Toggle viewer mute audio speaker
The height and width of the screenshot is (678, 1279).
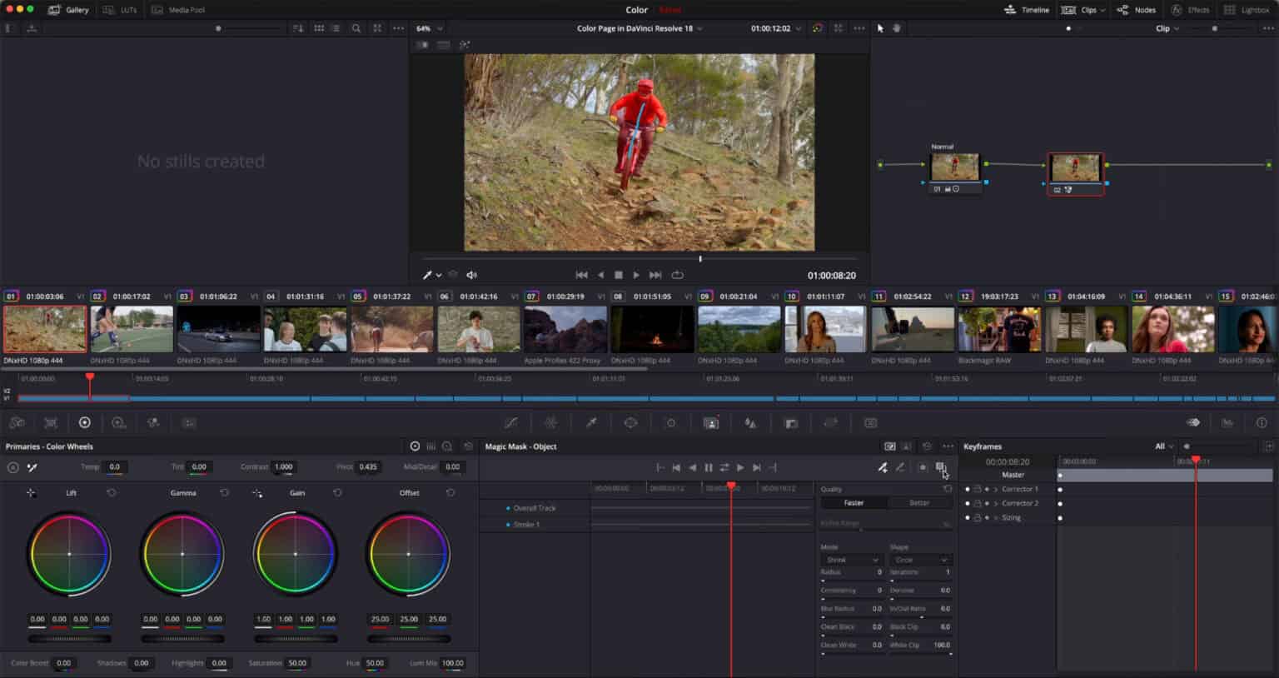tap(471, 275)
